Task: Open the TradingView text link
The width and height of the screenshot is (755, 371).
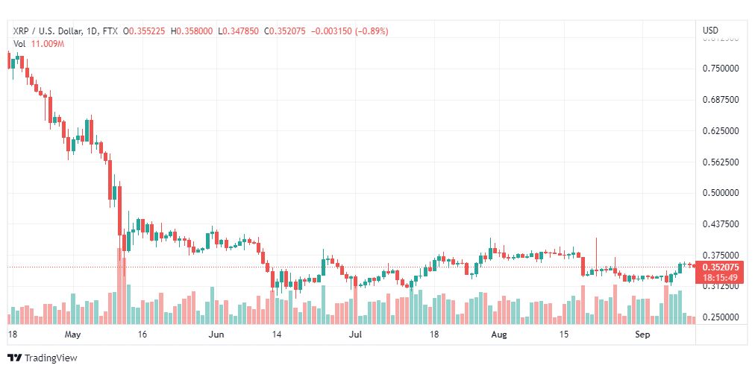Action: [x=50, y=358]
